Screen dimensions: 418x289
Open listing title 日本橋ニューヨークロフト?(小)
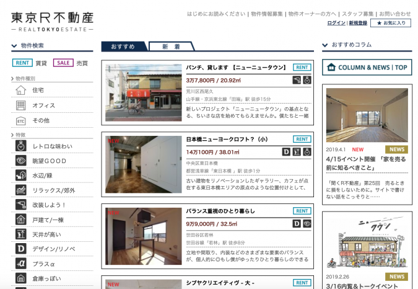point(227,140)
